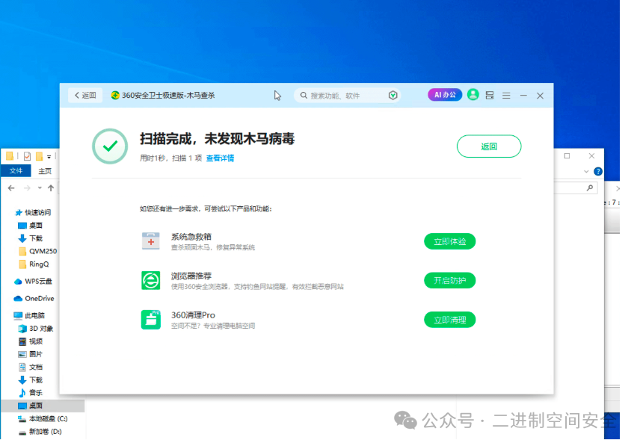
Task: Click the 返回 back button in 360 title bar
Action: pos(85,96)
